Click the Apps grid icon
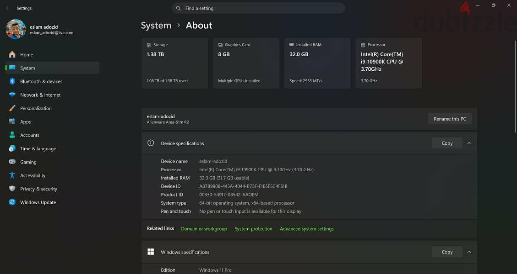Screen dimensions: 517x274 (x=12, y=121)
